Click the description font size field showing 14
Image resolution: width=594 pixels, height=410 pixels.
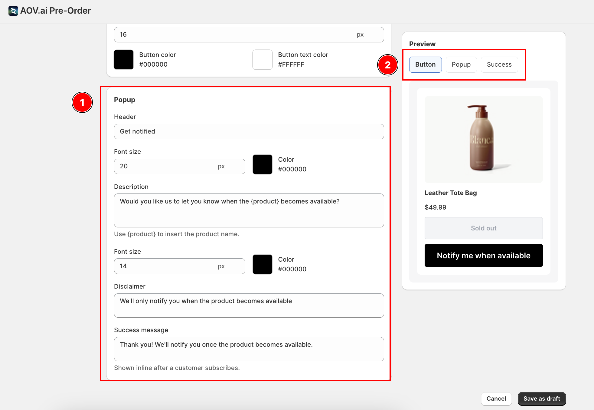(x=179, y=266)
